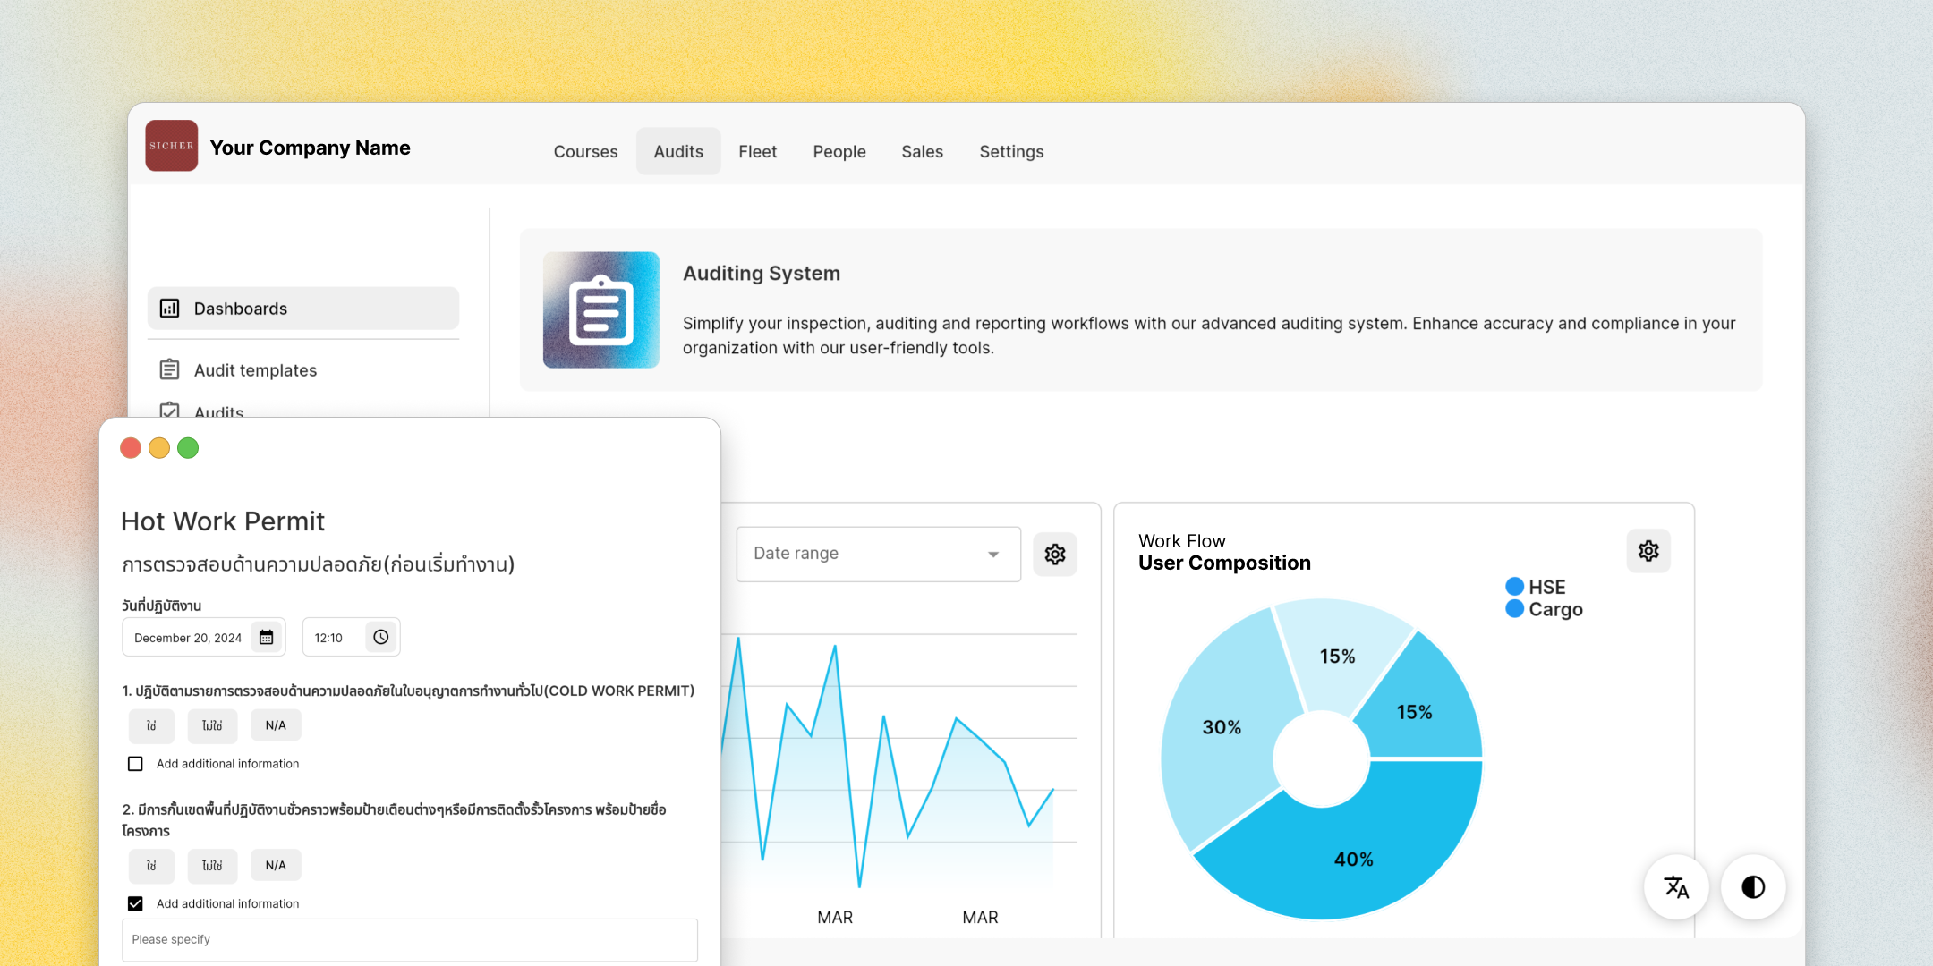Open the December 20, 2024 date field

coord(189,638)
